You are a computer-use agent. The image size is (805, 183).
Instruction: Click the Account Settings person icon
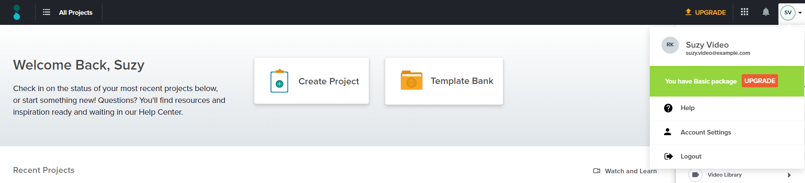click(667, 132)
